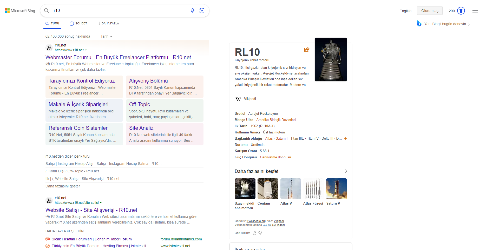Screen dimensions: 493x250
Task: Open Instagram Hesap Alışı - Satışı link
Action: (103, 164)
